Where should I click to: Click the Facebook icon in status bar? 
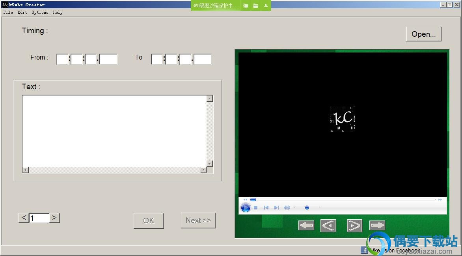point(365,250)
